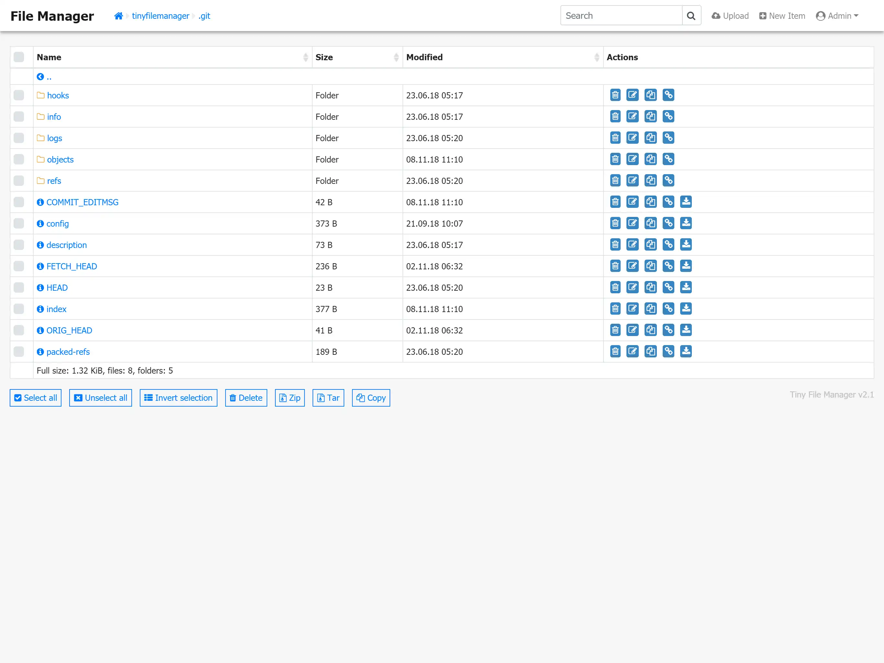Click Zip button to compress files
Image resolution: width=884 pixels, height=663 pixels.
(290, 398)
